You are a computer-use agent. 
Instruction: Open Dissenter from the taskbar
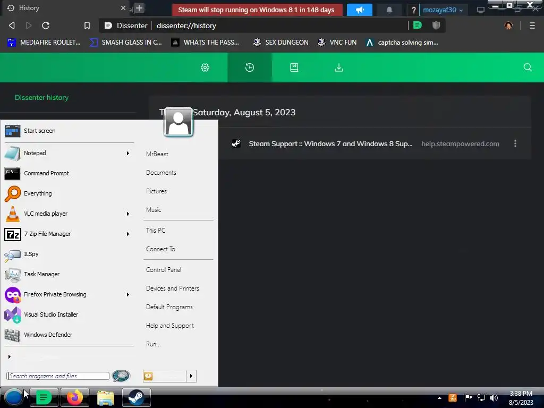coord(44,397)
